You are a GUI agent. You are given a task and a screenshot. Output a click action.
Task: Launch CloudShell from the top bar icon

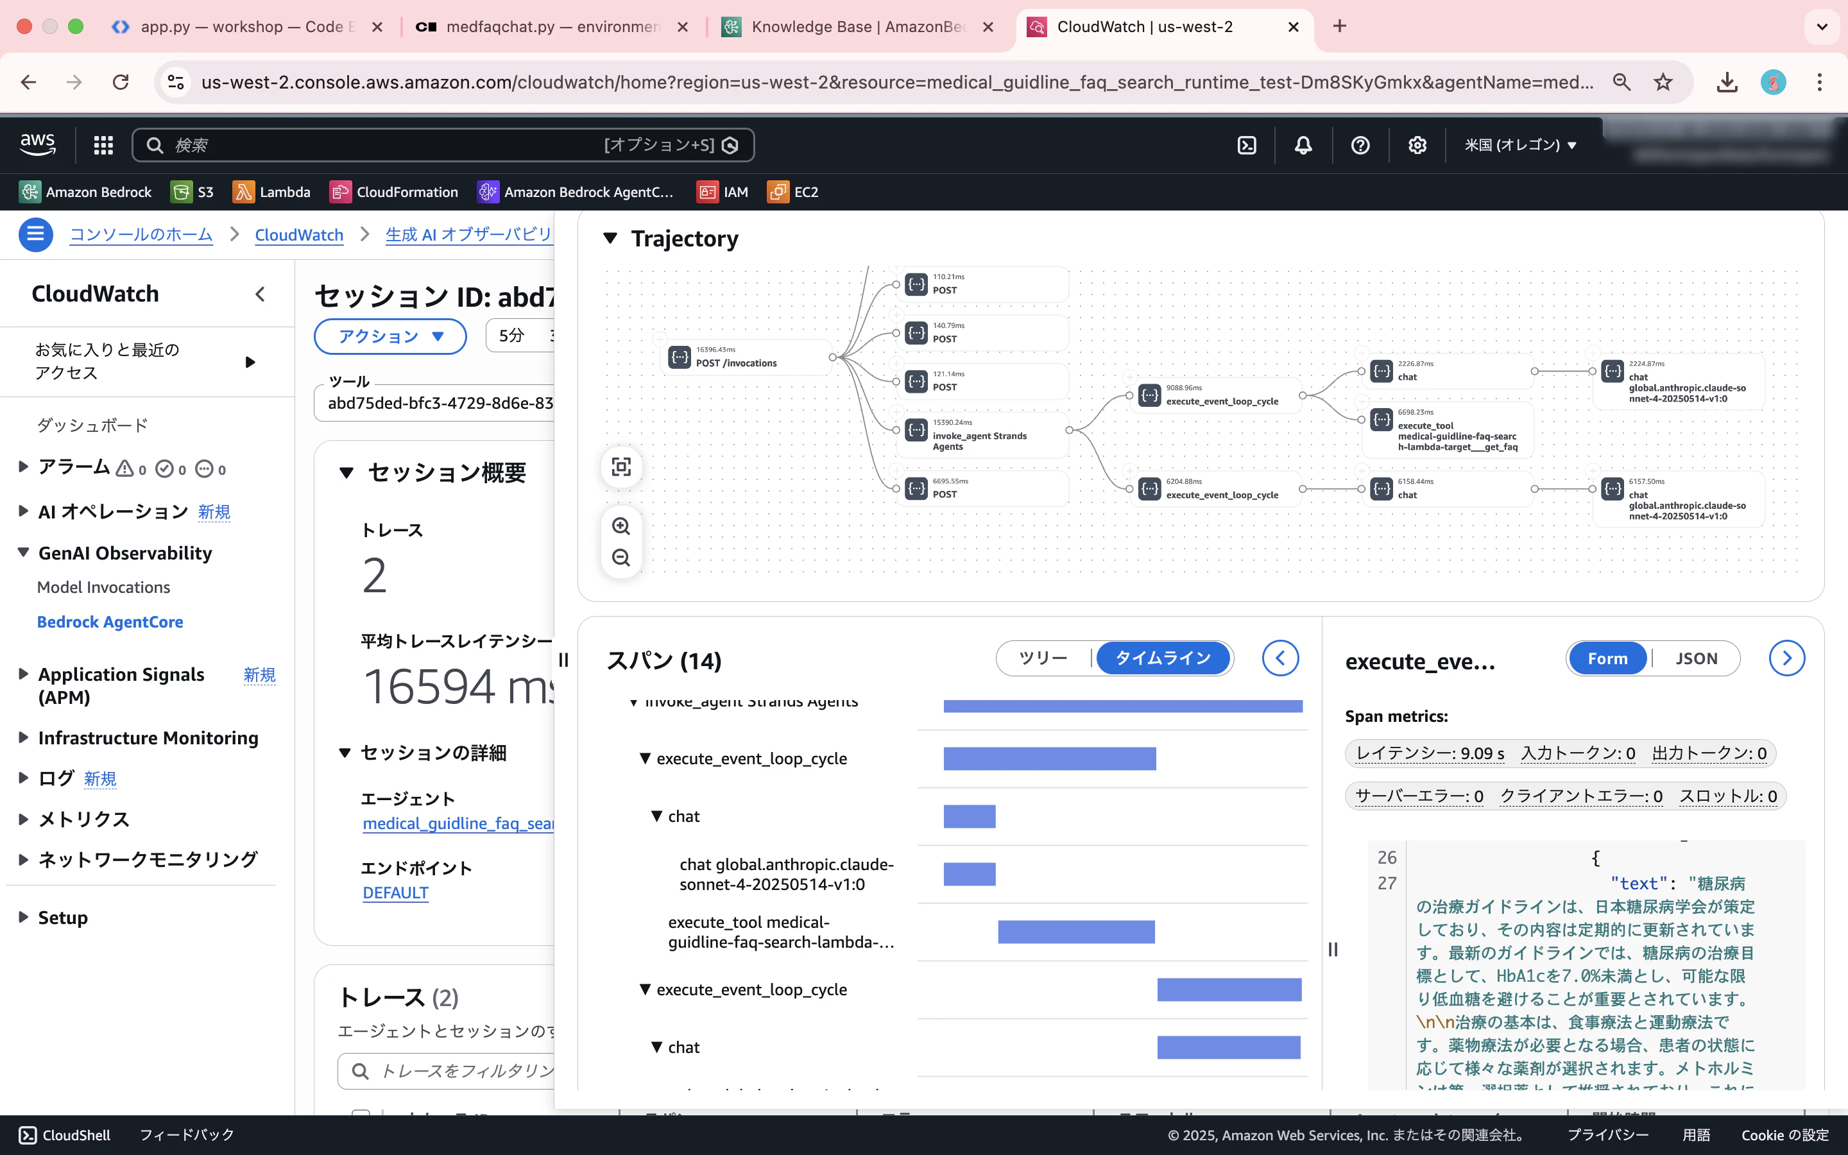(1246, 145)
